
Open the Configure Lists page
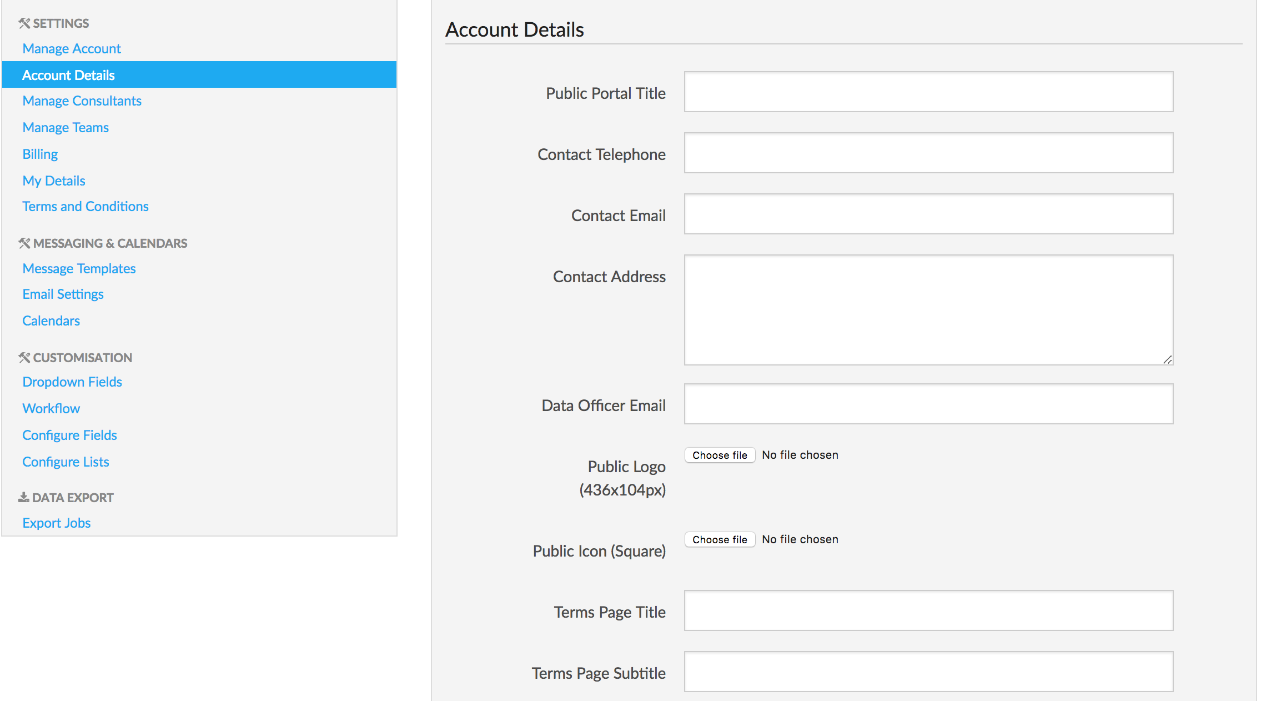point(66,462)
